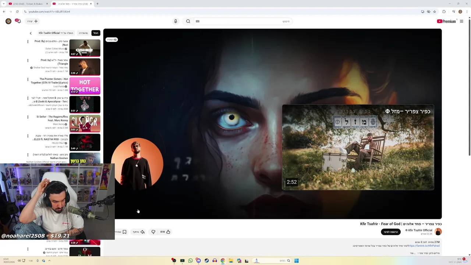This screenshot has height=265, width=471.
Task: Open the Shahar Saul Triangle video thumbnail
Action: 85,67
